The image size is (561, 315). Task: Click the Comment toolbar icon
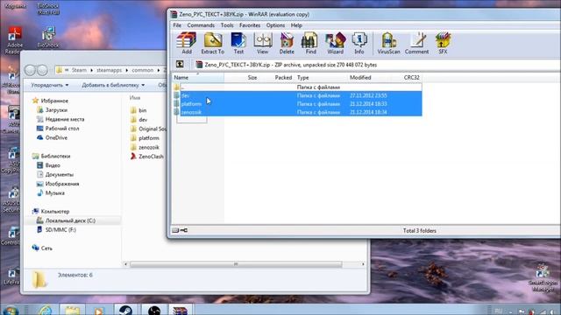tap(416, 43)
